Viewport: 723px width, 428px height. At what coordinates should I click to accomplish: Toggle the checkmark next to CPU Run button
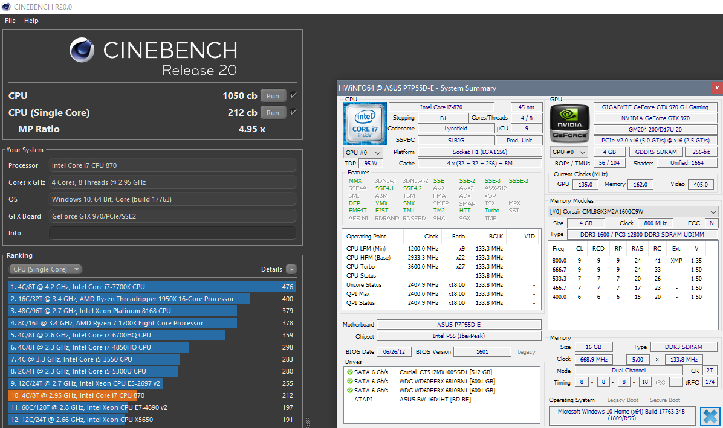pyautogui.click(x=294, y=95)
